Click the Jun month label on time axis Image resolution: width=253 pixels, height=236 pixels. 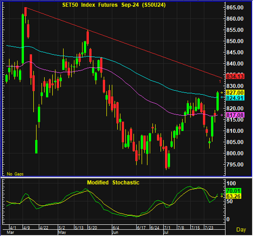[115, 232]
